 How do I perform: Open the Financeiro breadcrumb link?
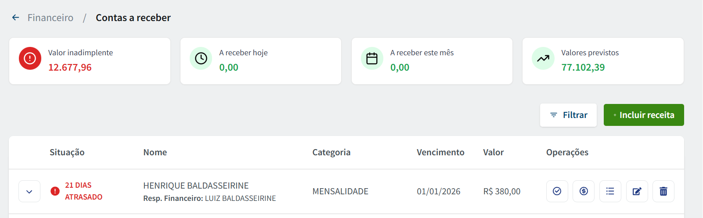pyautogui.click(x=50, y=18)
